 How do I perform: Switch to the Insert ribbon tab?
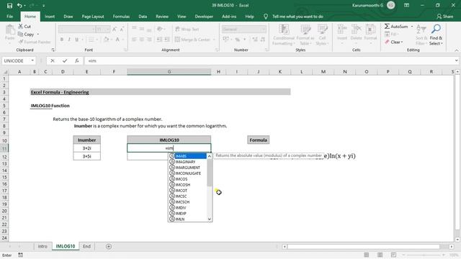pyautogui.click(x=50, y=17)
